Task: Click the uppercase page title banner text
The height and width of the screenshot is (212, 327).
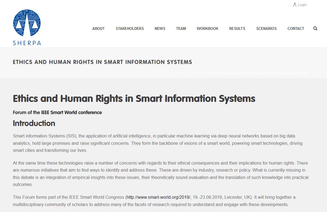Action: tap(102, 62)
